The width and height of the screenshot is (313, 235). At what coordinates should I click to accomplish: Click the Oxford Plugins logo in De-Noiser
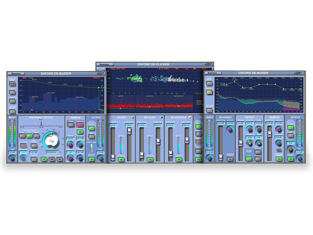point(298,73)
